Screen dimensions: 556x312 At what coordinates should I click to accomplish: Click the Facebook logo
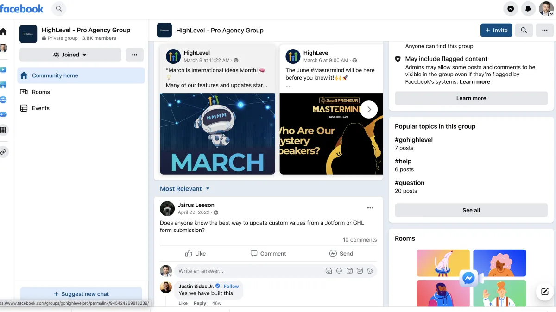(22, 9)
